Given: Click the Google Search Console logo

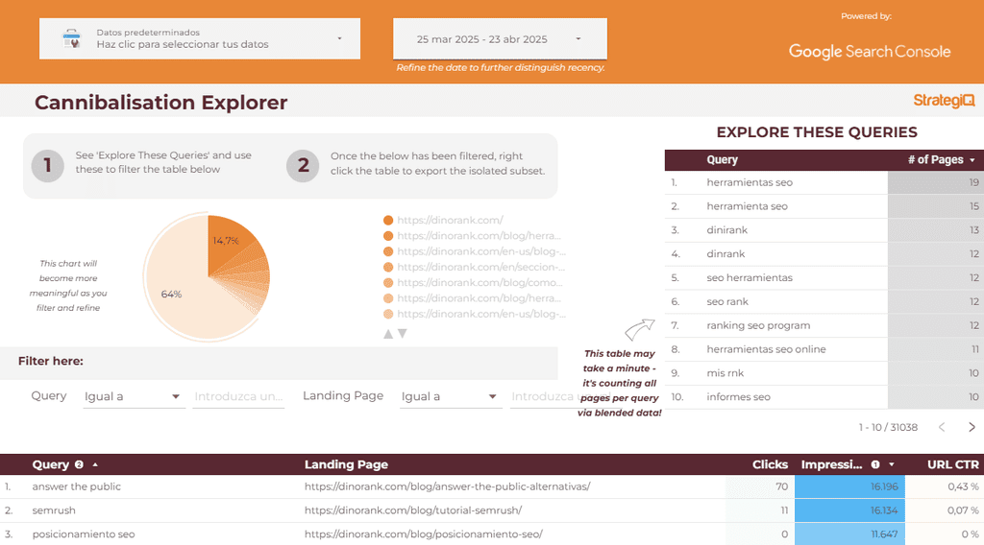Looking at the screenshot, I should tap(869, 52).
